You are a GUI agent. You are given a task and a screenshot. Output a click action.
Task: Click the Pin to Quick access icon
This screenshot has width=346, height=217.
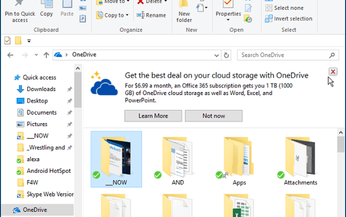tap(20, 4)
